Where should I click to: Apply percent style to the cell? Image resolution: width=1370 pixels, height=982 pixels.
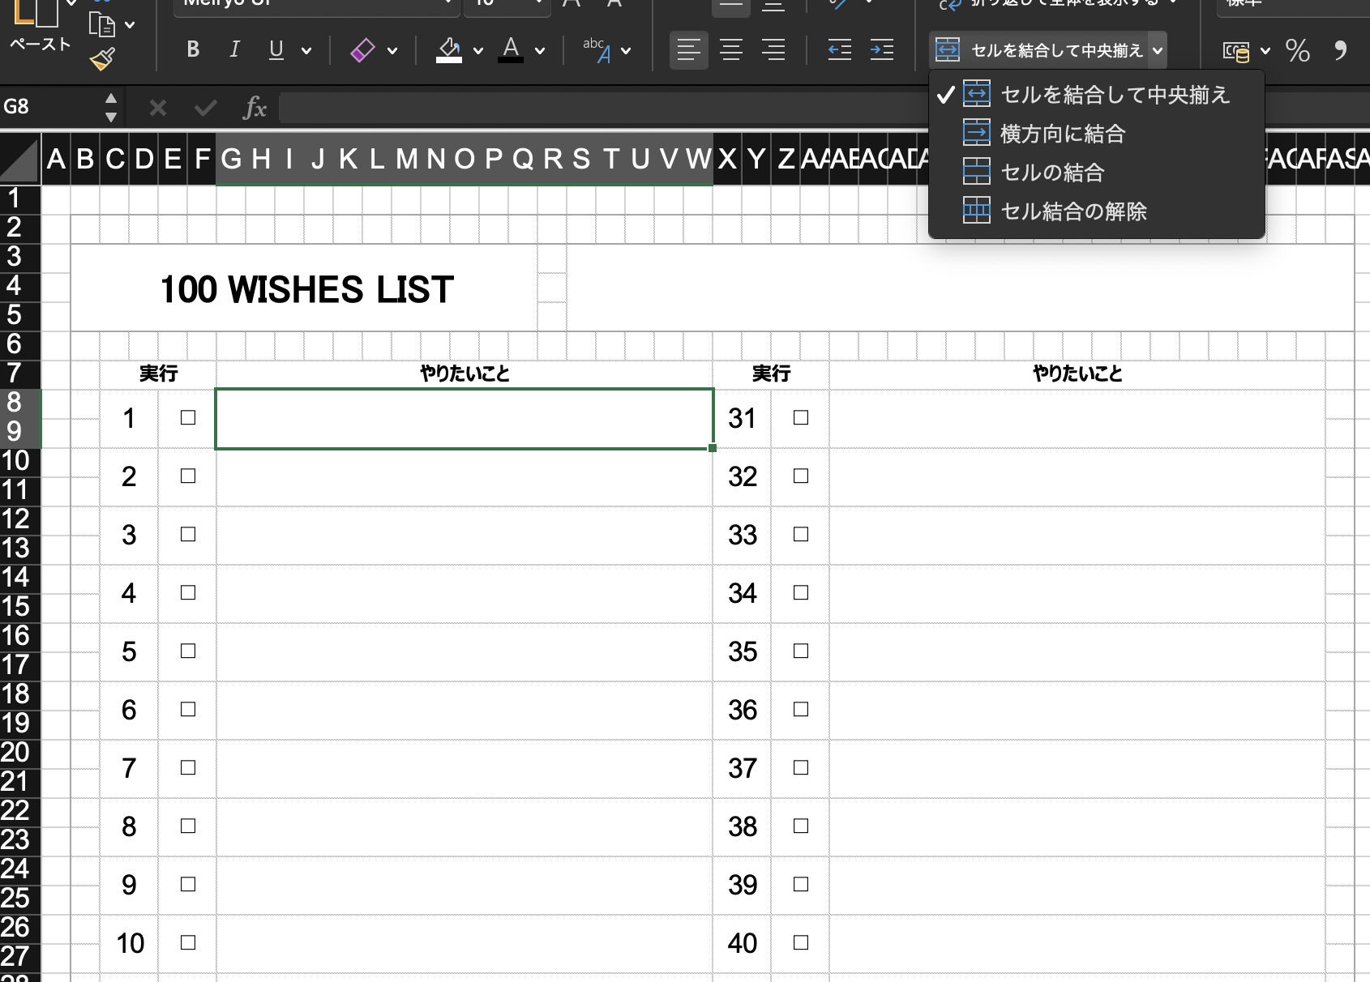click(1297, 51)
